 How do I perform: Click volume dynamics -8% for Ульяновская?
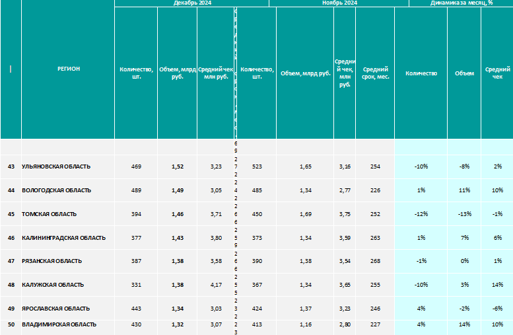[464, 167]
